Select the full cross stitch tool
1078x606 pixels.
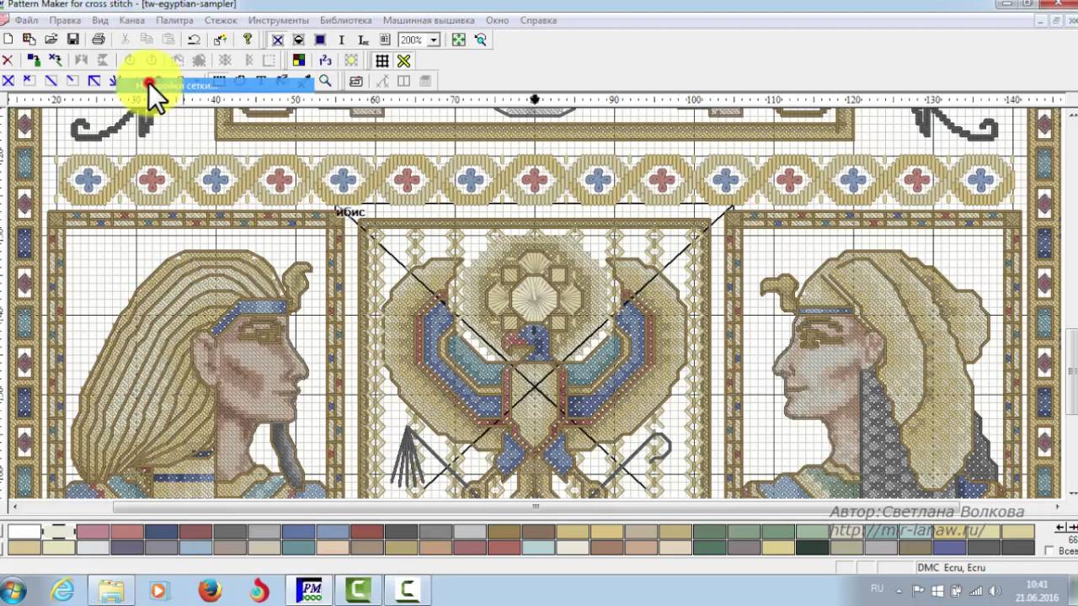point(8,81)
